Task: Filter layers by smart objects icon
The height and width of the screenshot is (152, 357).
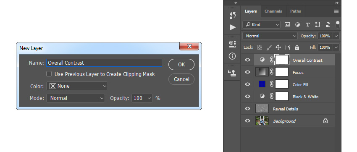Action: pyautogui.click(x=328, y=25)
